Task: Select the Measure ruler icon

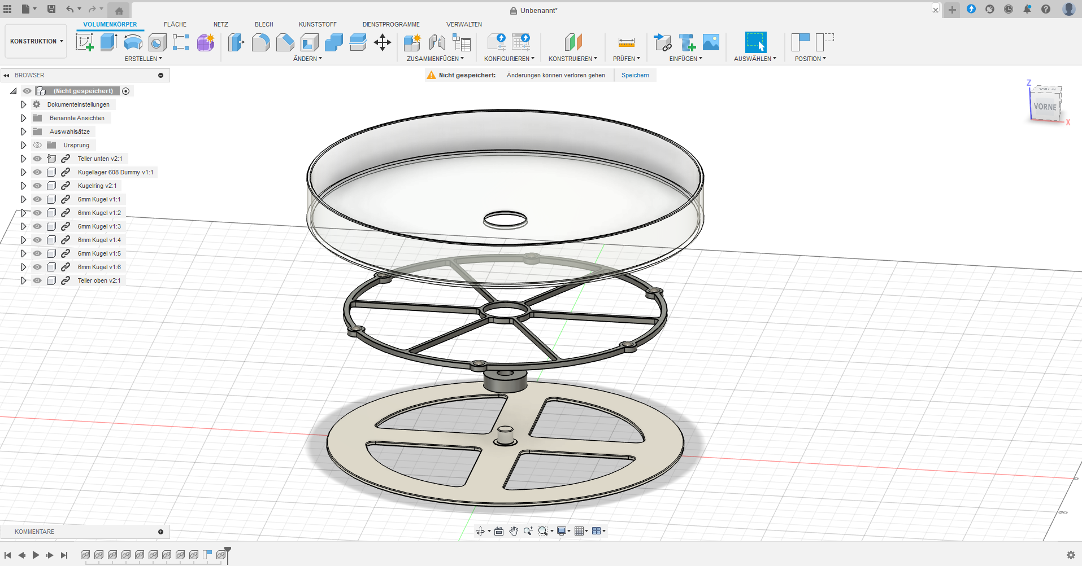Action: click(x=627, y=42)
